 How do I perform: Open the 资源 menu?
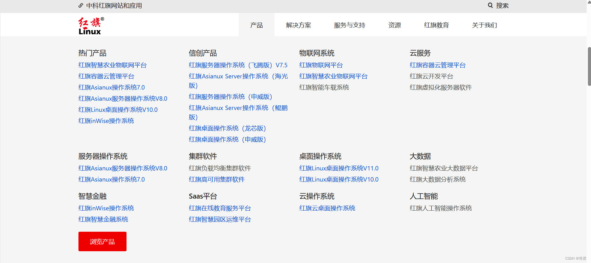tap(394, 25)
